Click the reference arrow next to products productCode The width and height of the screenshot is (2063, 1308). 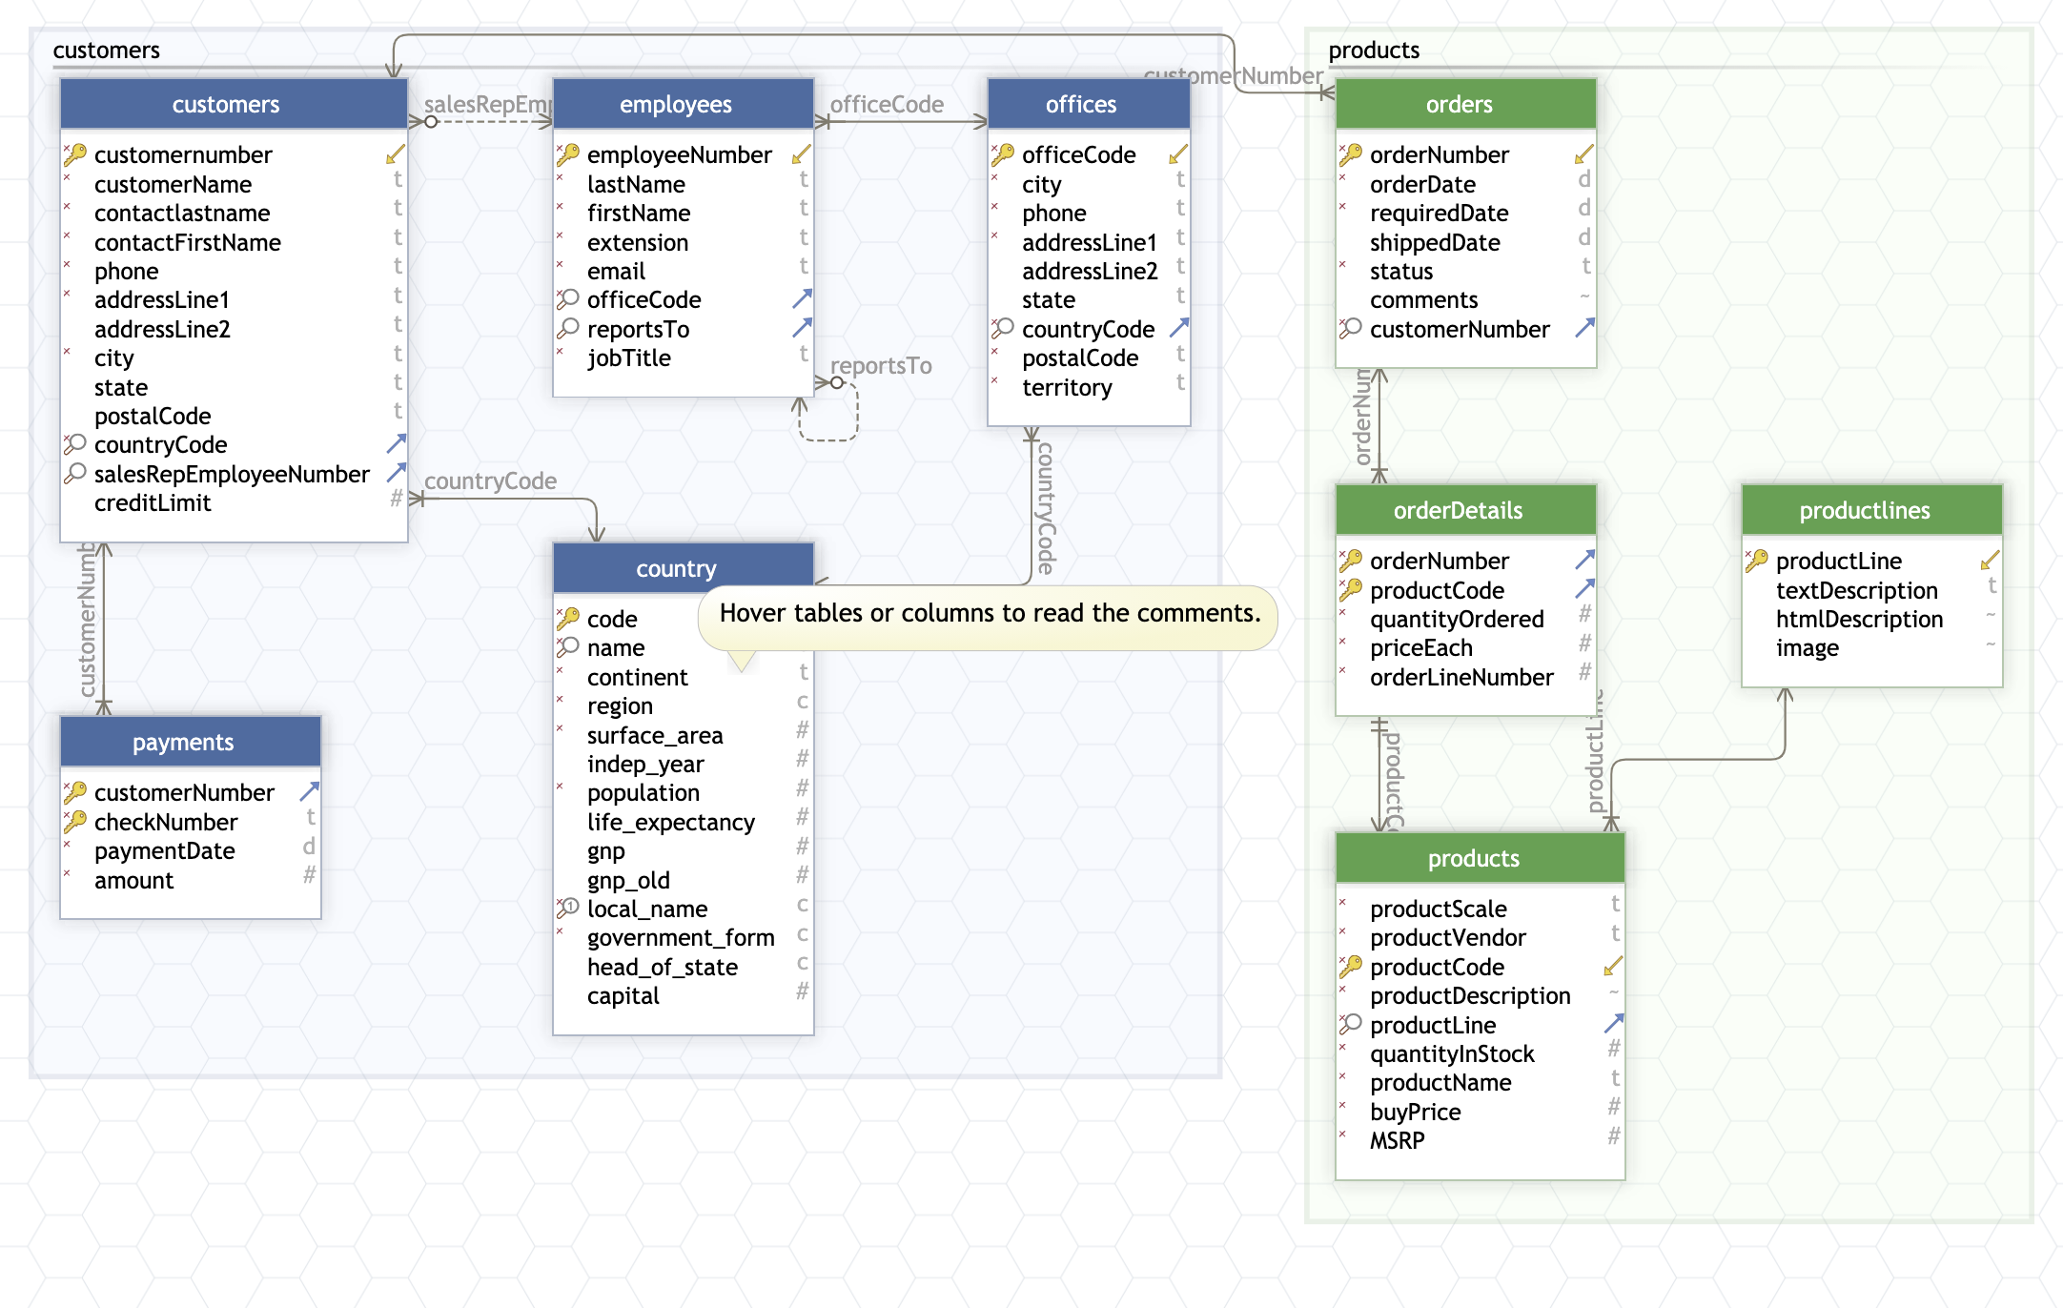pyautogui.click(x=1613, y=967)
